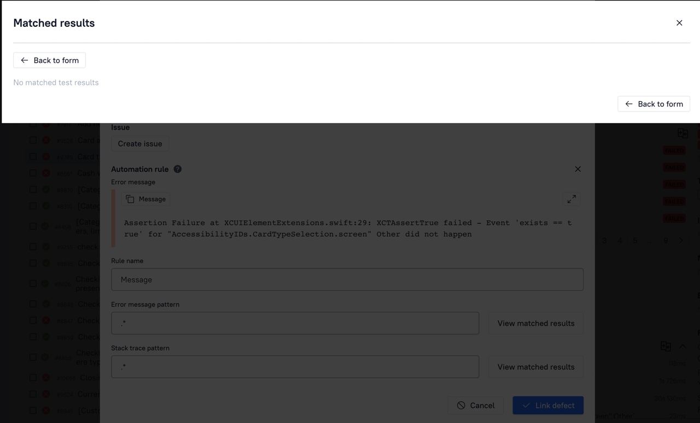Click upper compare/translate icon above FAILED badges
The image size is (700, 423).
pos(682,133)
